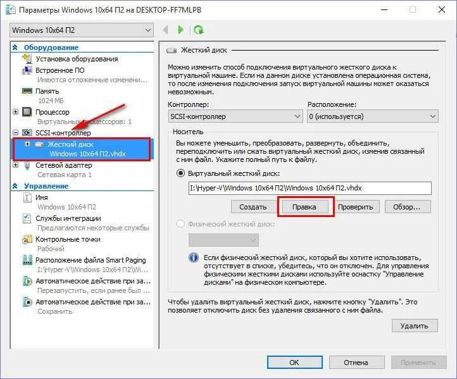Click the Обзор... button

point(407,207)
